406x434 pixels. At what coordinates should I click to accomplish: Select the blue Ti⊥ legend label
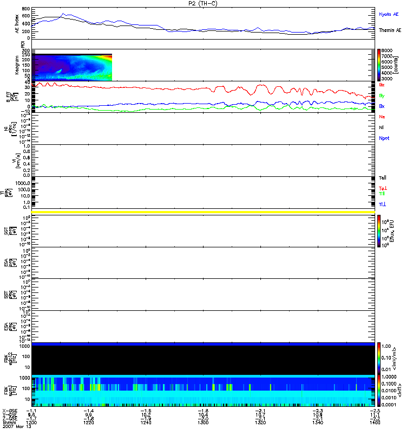tap(382, 205)
